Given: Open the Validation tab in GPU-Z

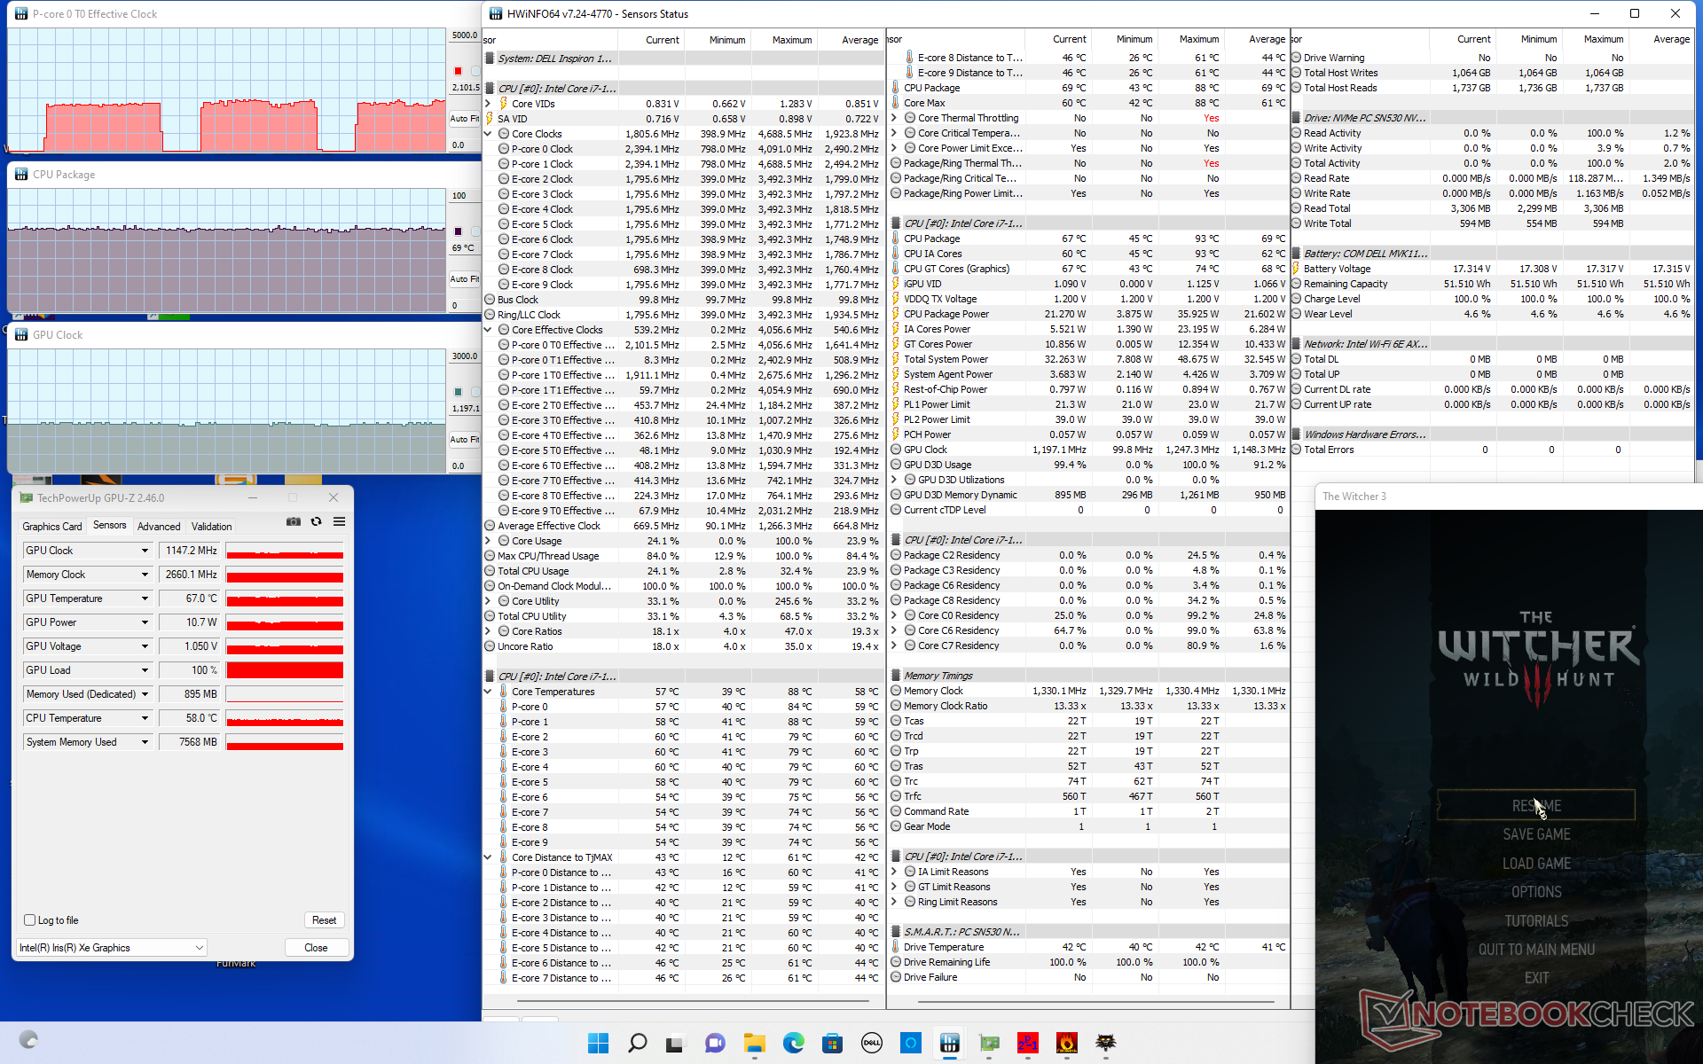Looking at the screenshot, I should (x=212, y=526).
